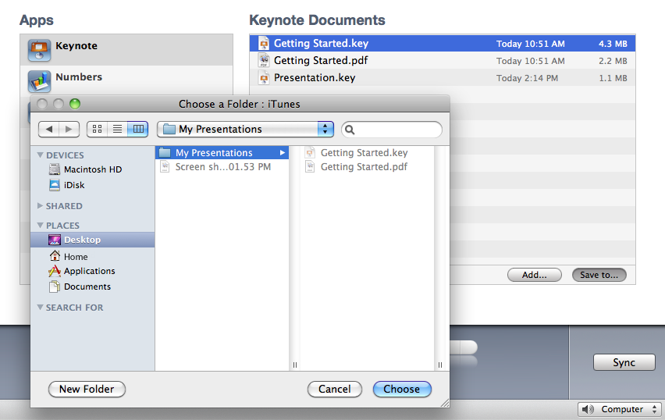Collapse the DEVICES section
This screenshot has height=420, width=665.
pos(41,155)
